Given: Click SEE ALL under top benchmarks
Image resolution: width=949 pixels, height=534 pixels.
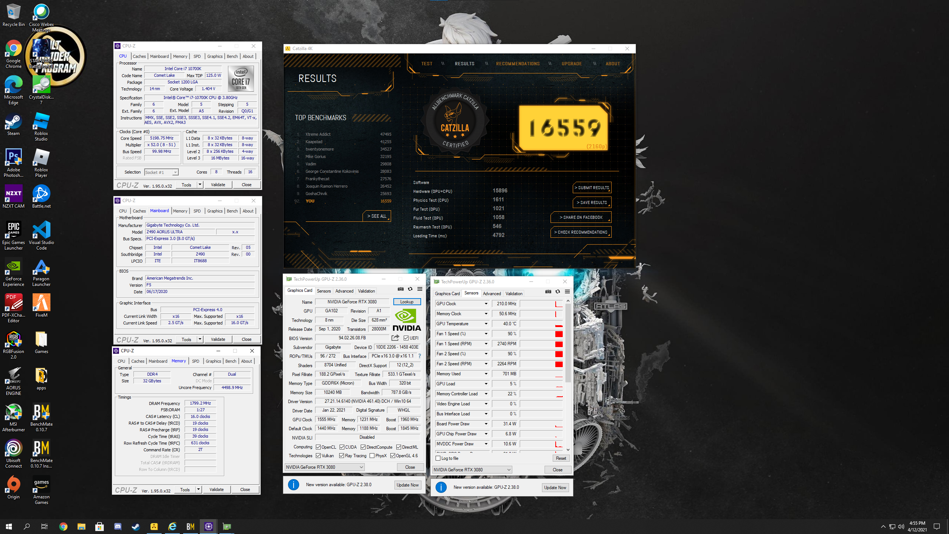Looking at the screenshot, I should (x=377, y=216).
